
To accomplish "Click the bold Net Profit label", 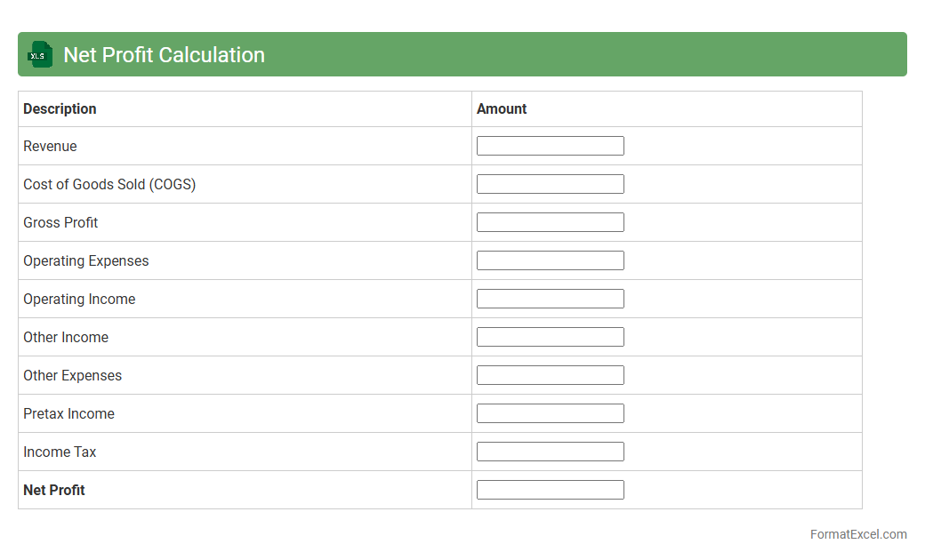I will click(54, 490).
